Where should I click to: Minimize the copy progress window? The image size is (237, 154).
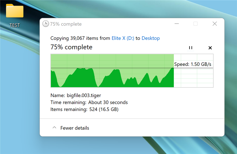tap(177, 24)
